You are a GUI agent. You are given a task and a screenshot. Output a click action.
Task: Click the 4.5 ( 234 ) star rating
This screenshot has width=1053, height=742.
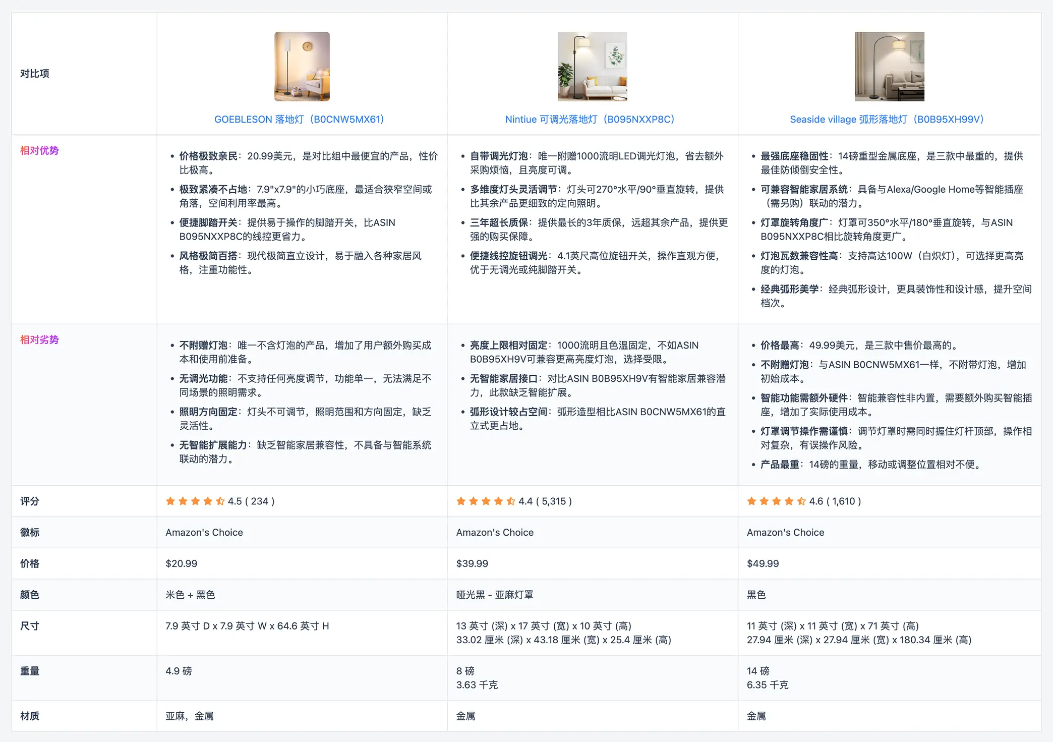click(220, 501)
